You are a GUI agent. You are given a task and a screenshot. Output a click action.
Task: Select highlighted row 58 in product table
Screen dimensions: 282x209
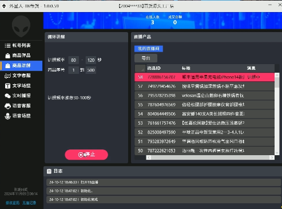(x=204, y=77)
